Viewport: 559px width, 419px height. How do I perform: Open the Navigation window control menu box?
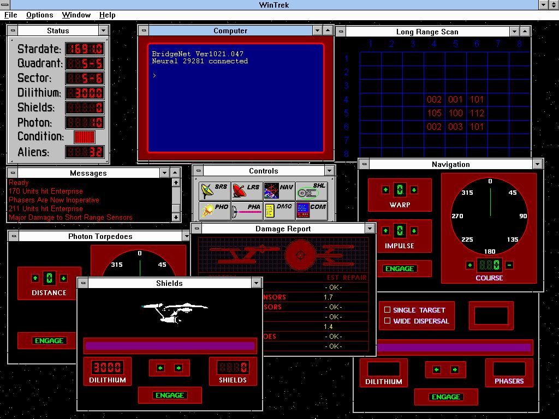coord(364,164)
